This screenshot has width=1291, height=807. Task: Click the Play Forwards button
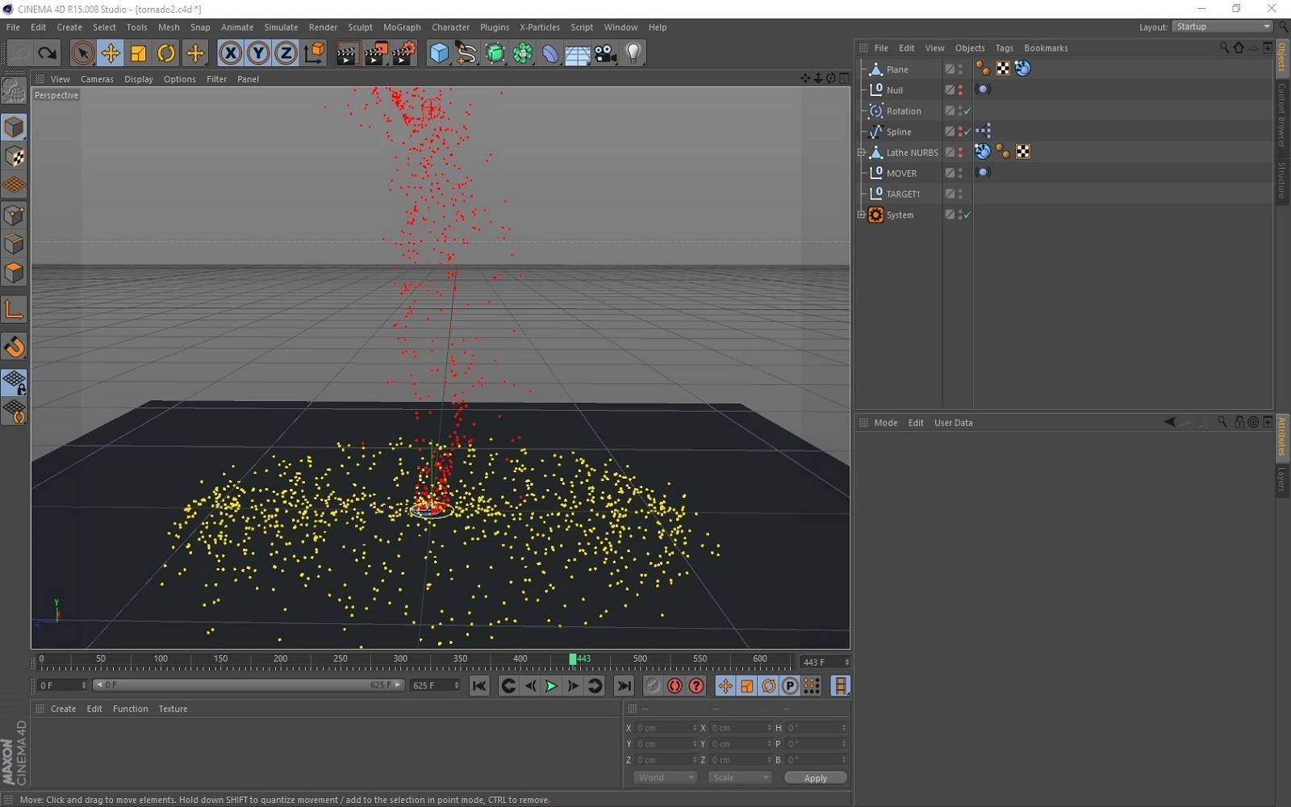pyautogui.click(x=551, y=686)
